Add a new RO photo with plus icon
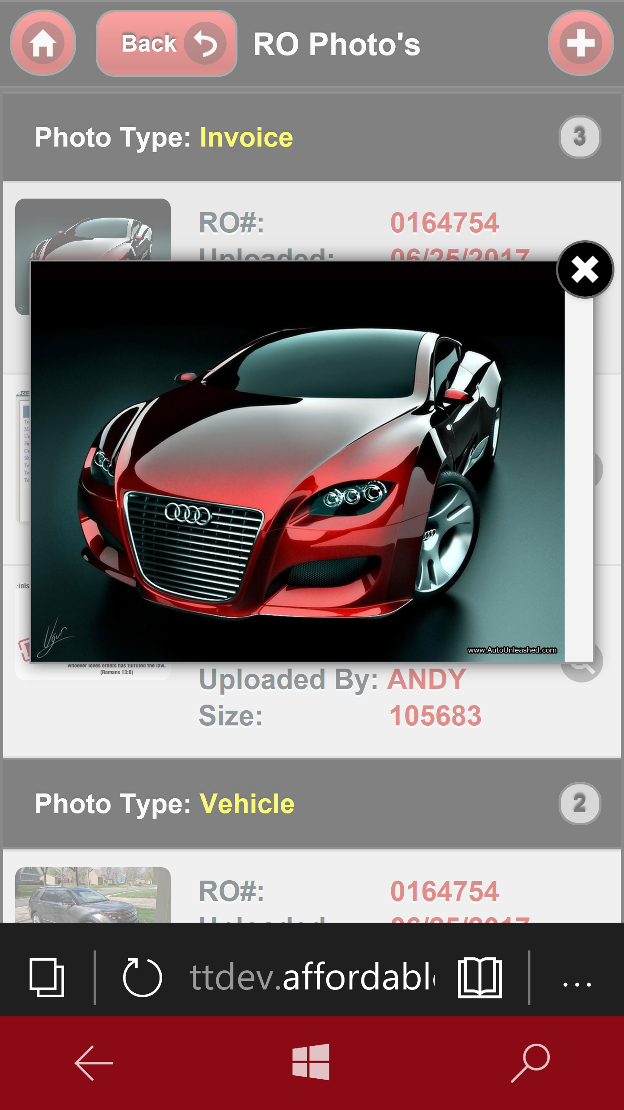The image size is (624, 1110). pyautogui.click(x=581, y=43)
